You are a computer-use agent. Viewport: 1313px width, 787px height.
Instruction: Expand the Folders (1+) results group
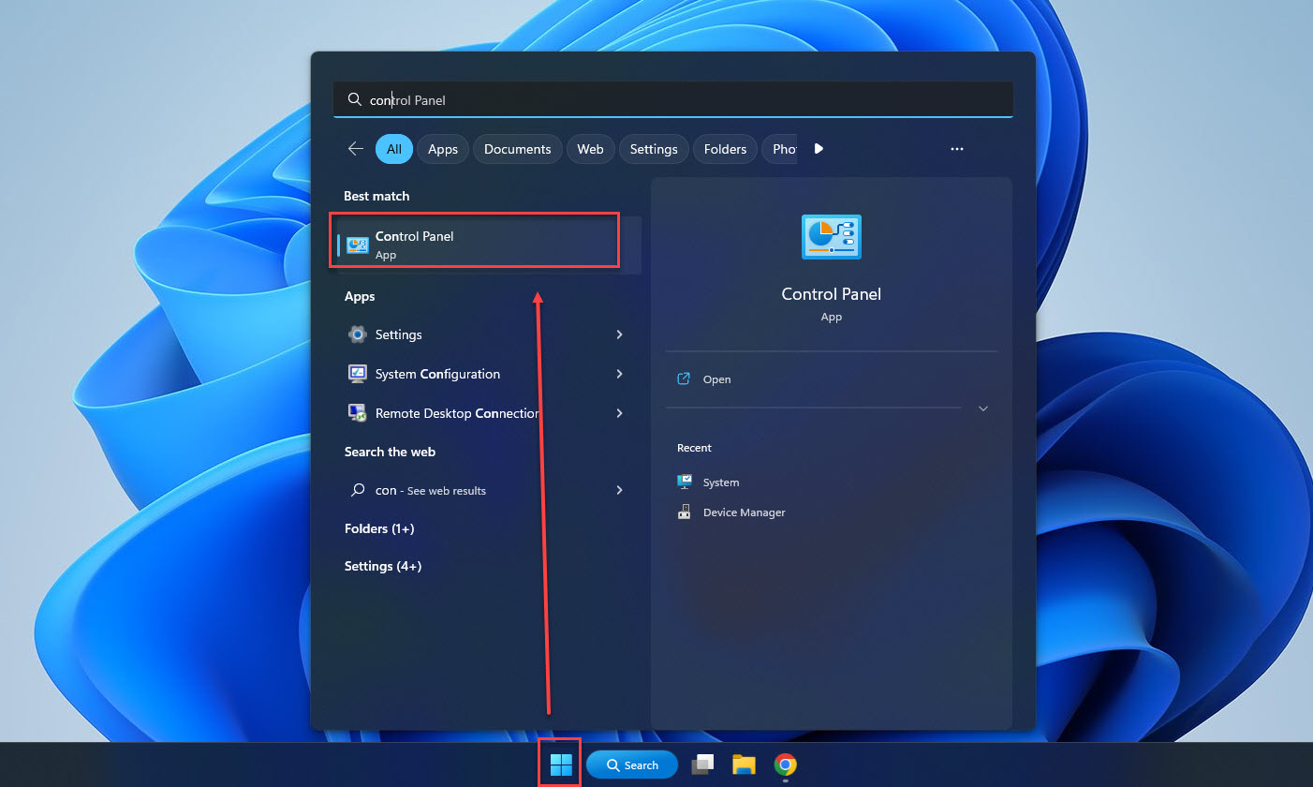pos(379,528)
